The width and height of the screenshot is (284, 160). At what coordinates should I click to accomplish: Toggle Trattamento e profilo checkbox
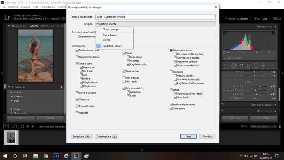pos(77,50)
